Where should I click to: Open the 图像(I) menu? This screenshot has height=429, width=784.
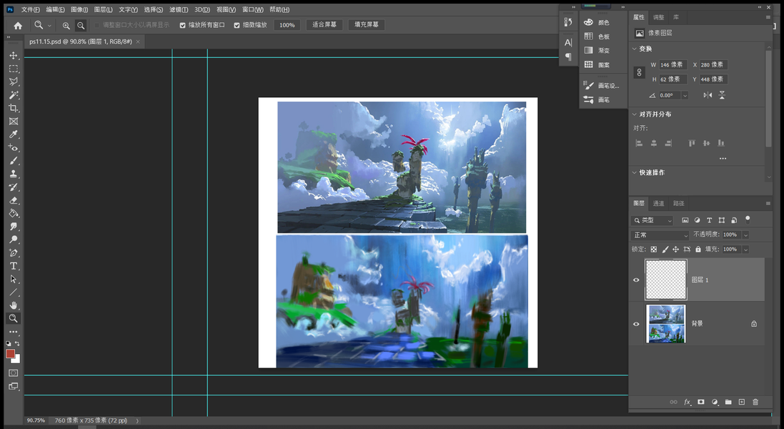[x=79, y=9]
